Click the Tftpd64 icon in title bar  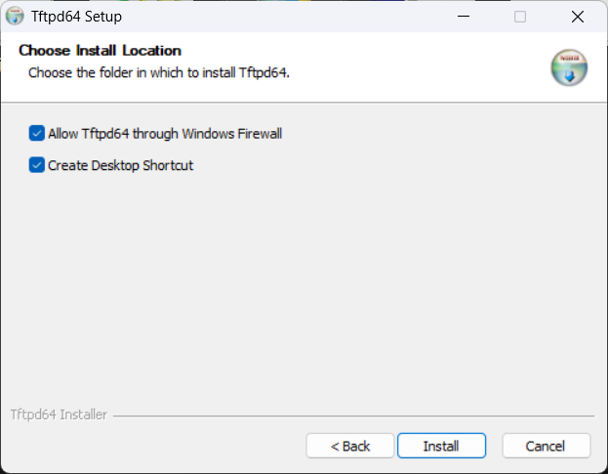(16, 17)
